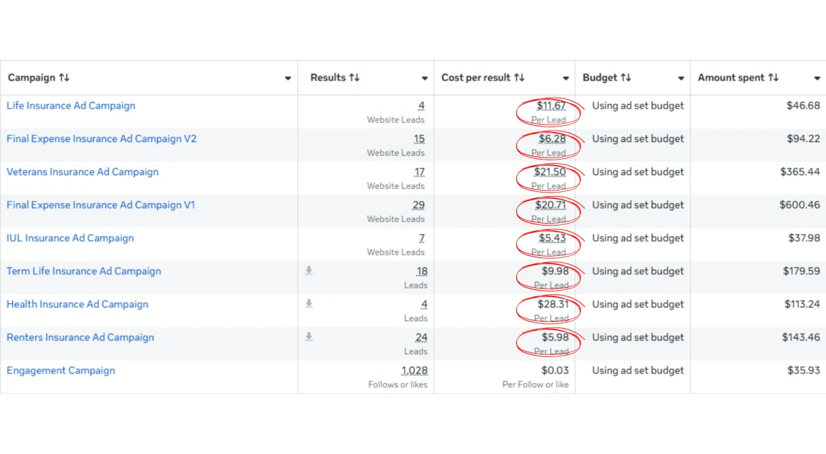
Task: Expand the Results column dropdown menu
Action: [x=425, y=78]
